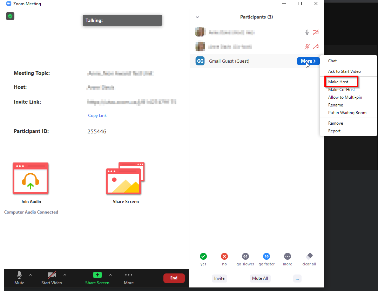Screen dimensions: 378x292
Task: Click the blurred invite link text
Action: click(131, 102)
